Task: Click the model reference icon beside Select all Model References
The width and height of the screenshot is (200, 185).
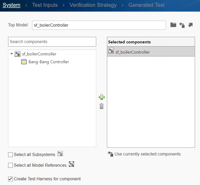Action: 71,164
